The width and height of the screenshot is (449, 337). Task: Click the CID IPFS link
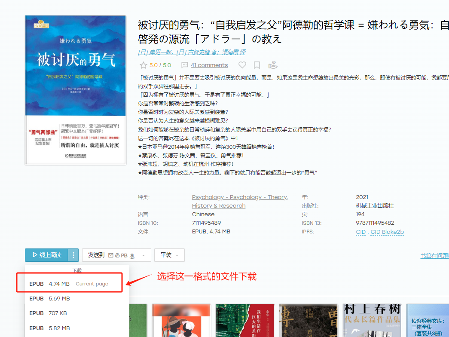[360, 232]
